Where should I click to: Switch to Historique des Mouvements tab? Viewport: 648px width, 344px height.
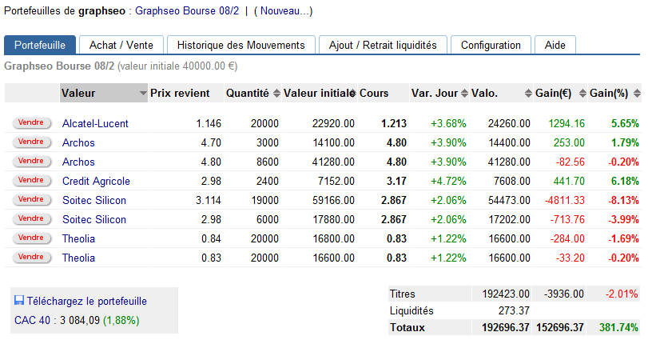241,46
